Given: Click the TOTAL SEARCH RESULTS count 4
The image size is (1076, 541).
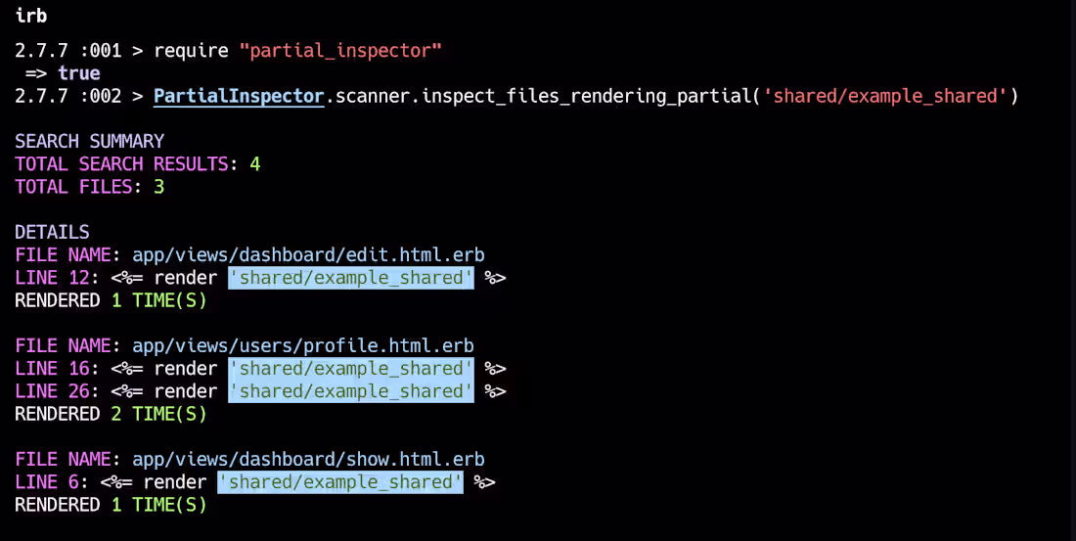Looking at the screenshot, I should (x=254, y=164).
